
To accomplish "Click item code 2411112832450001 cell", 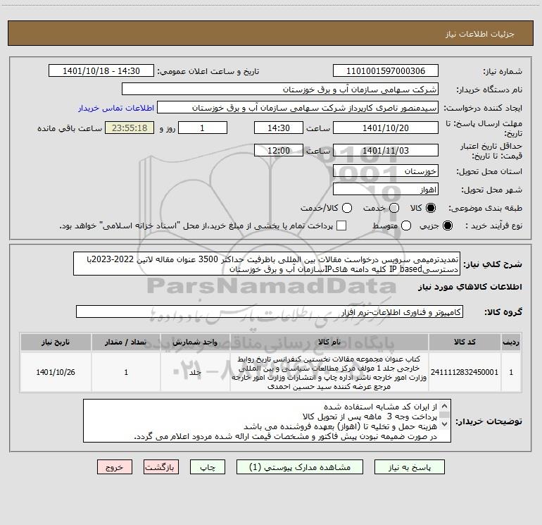I will pyautogui.click(x=465, y=372).
